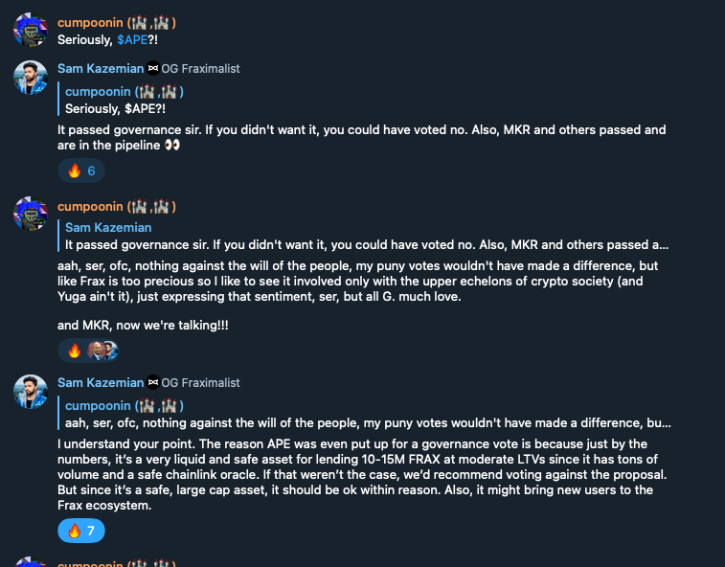Click "OG Fraximalist" tag on Sam's last message
The image size is (725, 567).
click(x=201, y=382)
